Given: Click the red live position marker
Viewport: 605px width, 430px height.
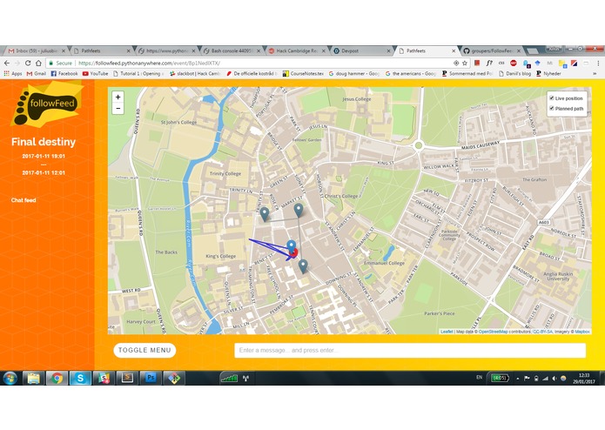Looking at the screenshot, I should (x=294, y=253).
